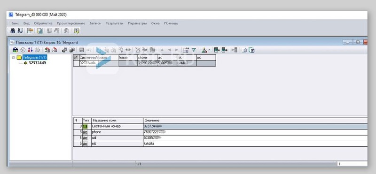Click the Значение header in lower table

point(255,120)
